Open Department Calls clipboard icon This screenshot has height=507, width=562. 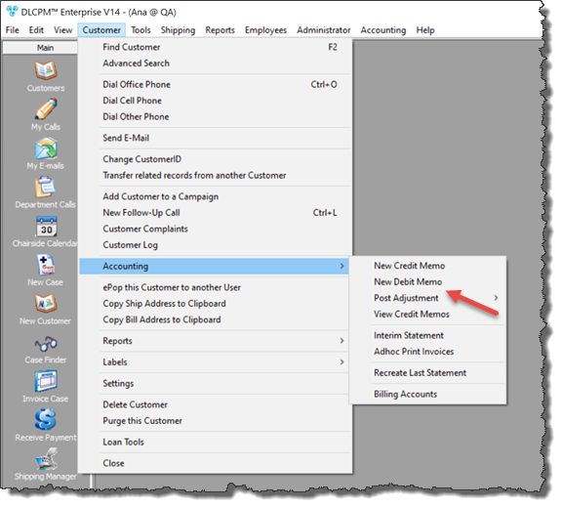tap(46, 187)
